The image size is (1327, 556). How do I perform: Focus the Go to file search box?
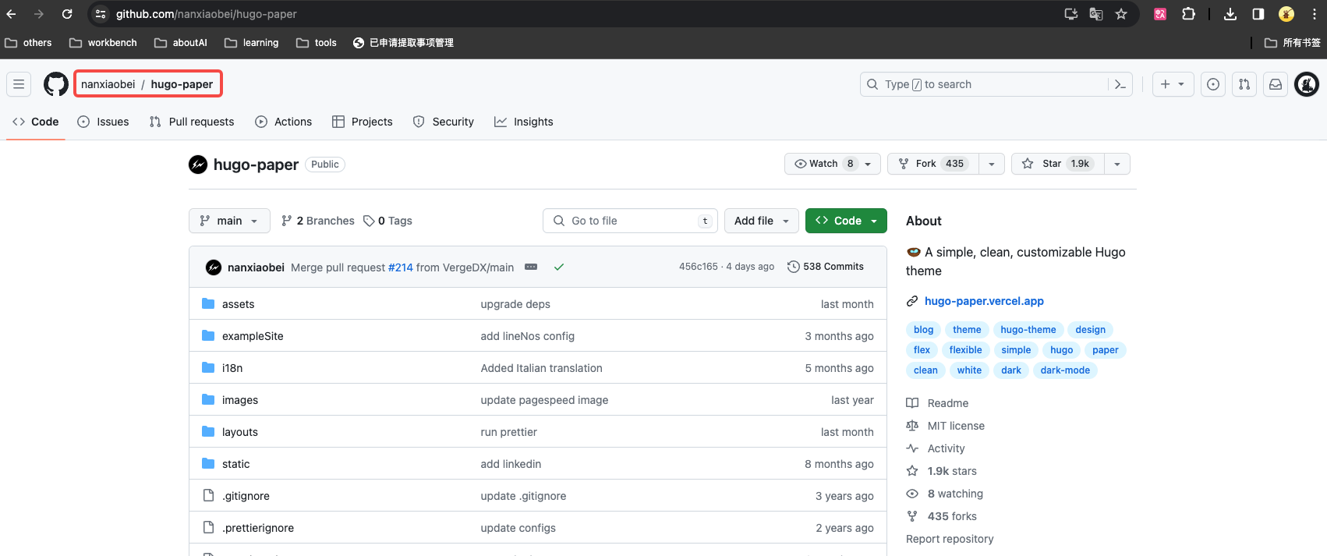coord(630,221)
